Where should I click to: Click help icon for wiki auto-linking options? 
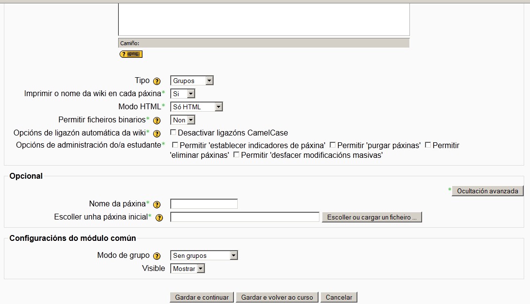click(157, 133)
